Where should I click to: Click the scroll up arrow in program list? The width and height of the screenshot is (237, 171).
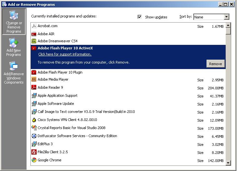228,25
